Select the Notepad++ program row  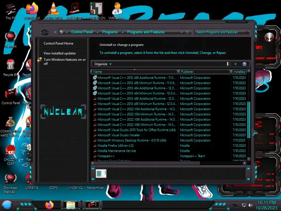point(169,156)
